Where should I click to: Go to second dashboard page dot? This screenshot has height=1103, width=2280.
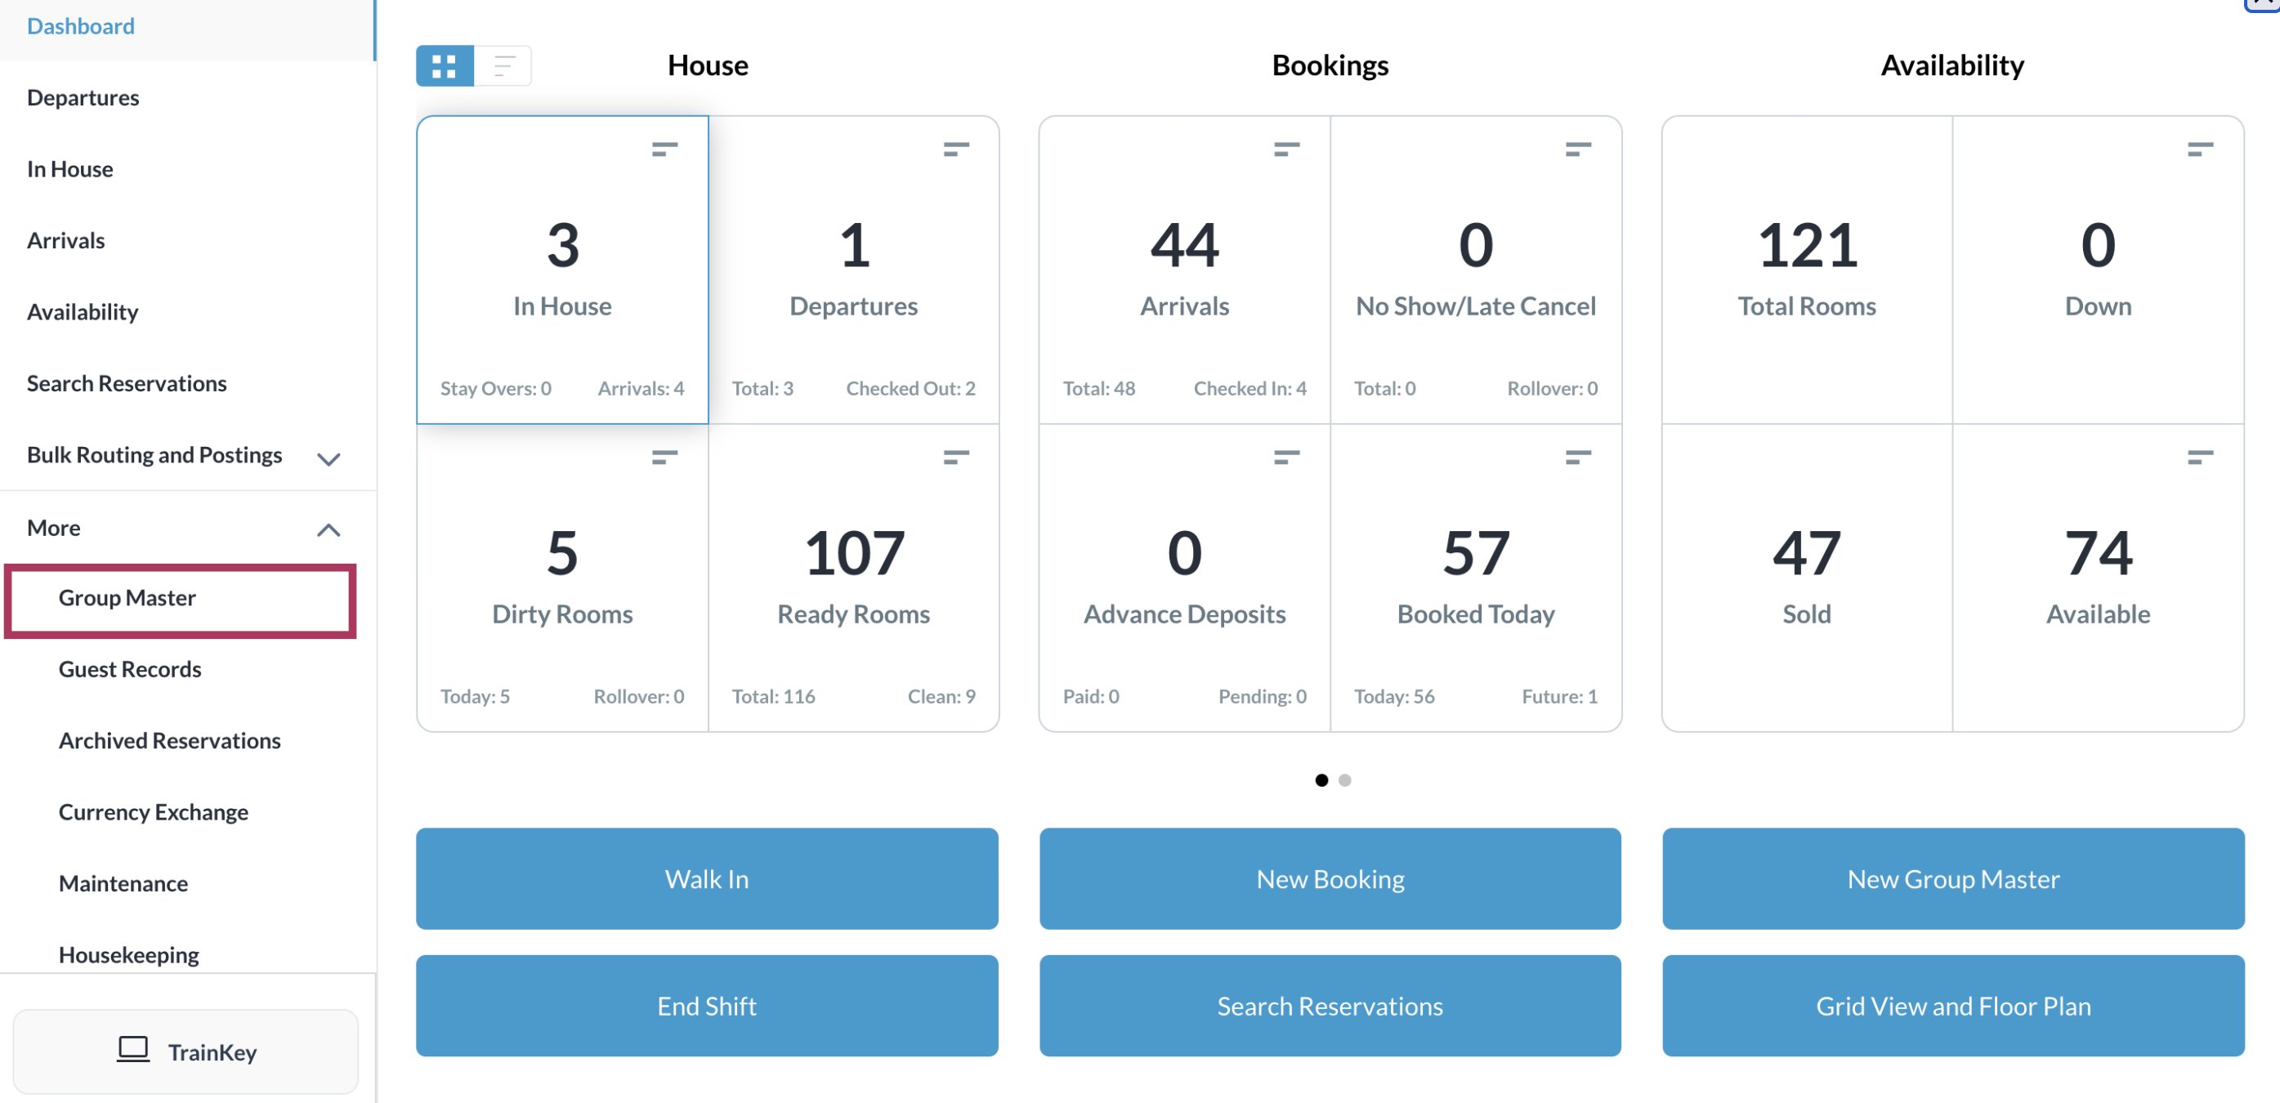click(x=1344, y=780)
